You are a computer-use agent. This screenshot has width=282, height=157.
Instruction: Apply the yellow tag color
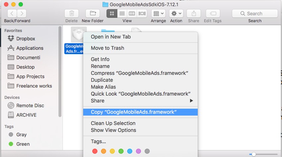(112, 151)
